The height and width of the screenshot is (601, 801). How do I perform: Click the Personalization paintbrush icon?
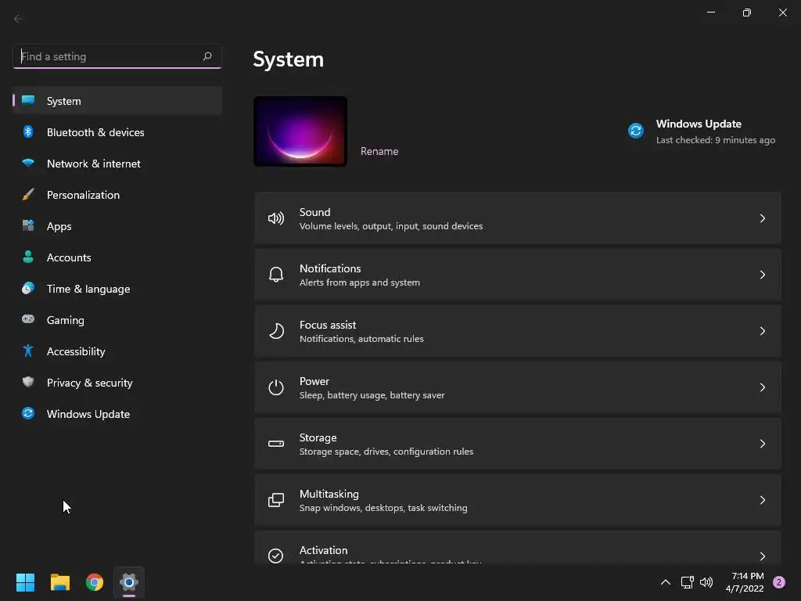tap(28, 194)
